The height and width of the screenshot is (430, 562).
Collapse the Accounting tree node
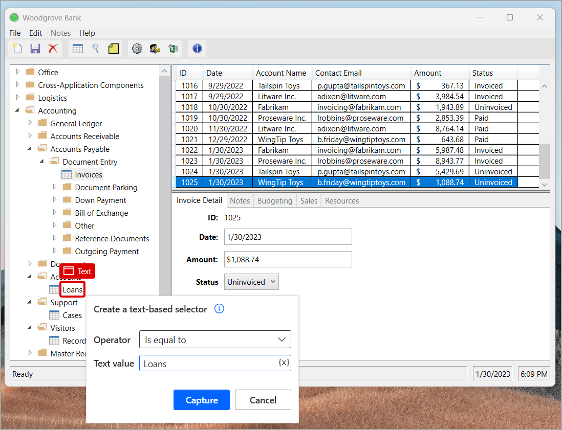click(16, 110)
